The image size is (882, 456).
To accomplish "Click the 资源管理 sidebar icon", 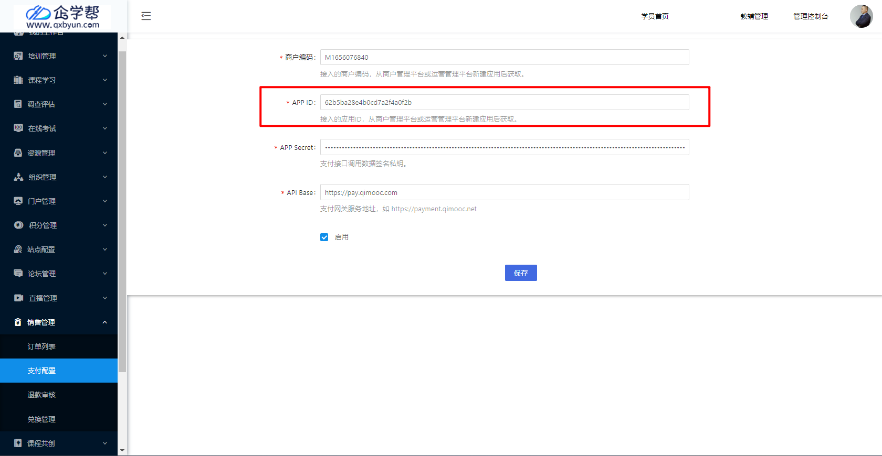I will coord(18,153).
